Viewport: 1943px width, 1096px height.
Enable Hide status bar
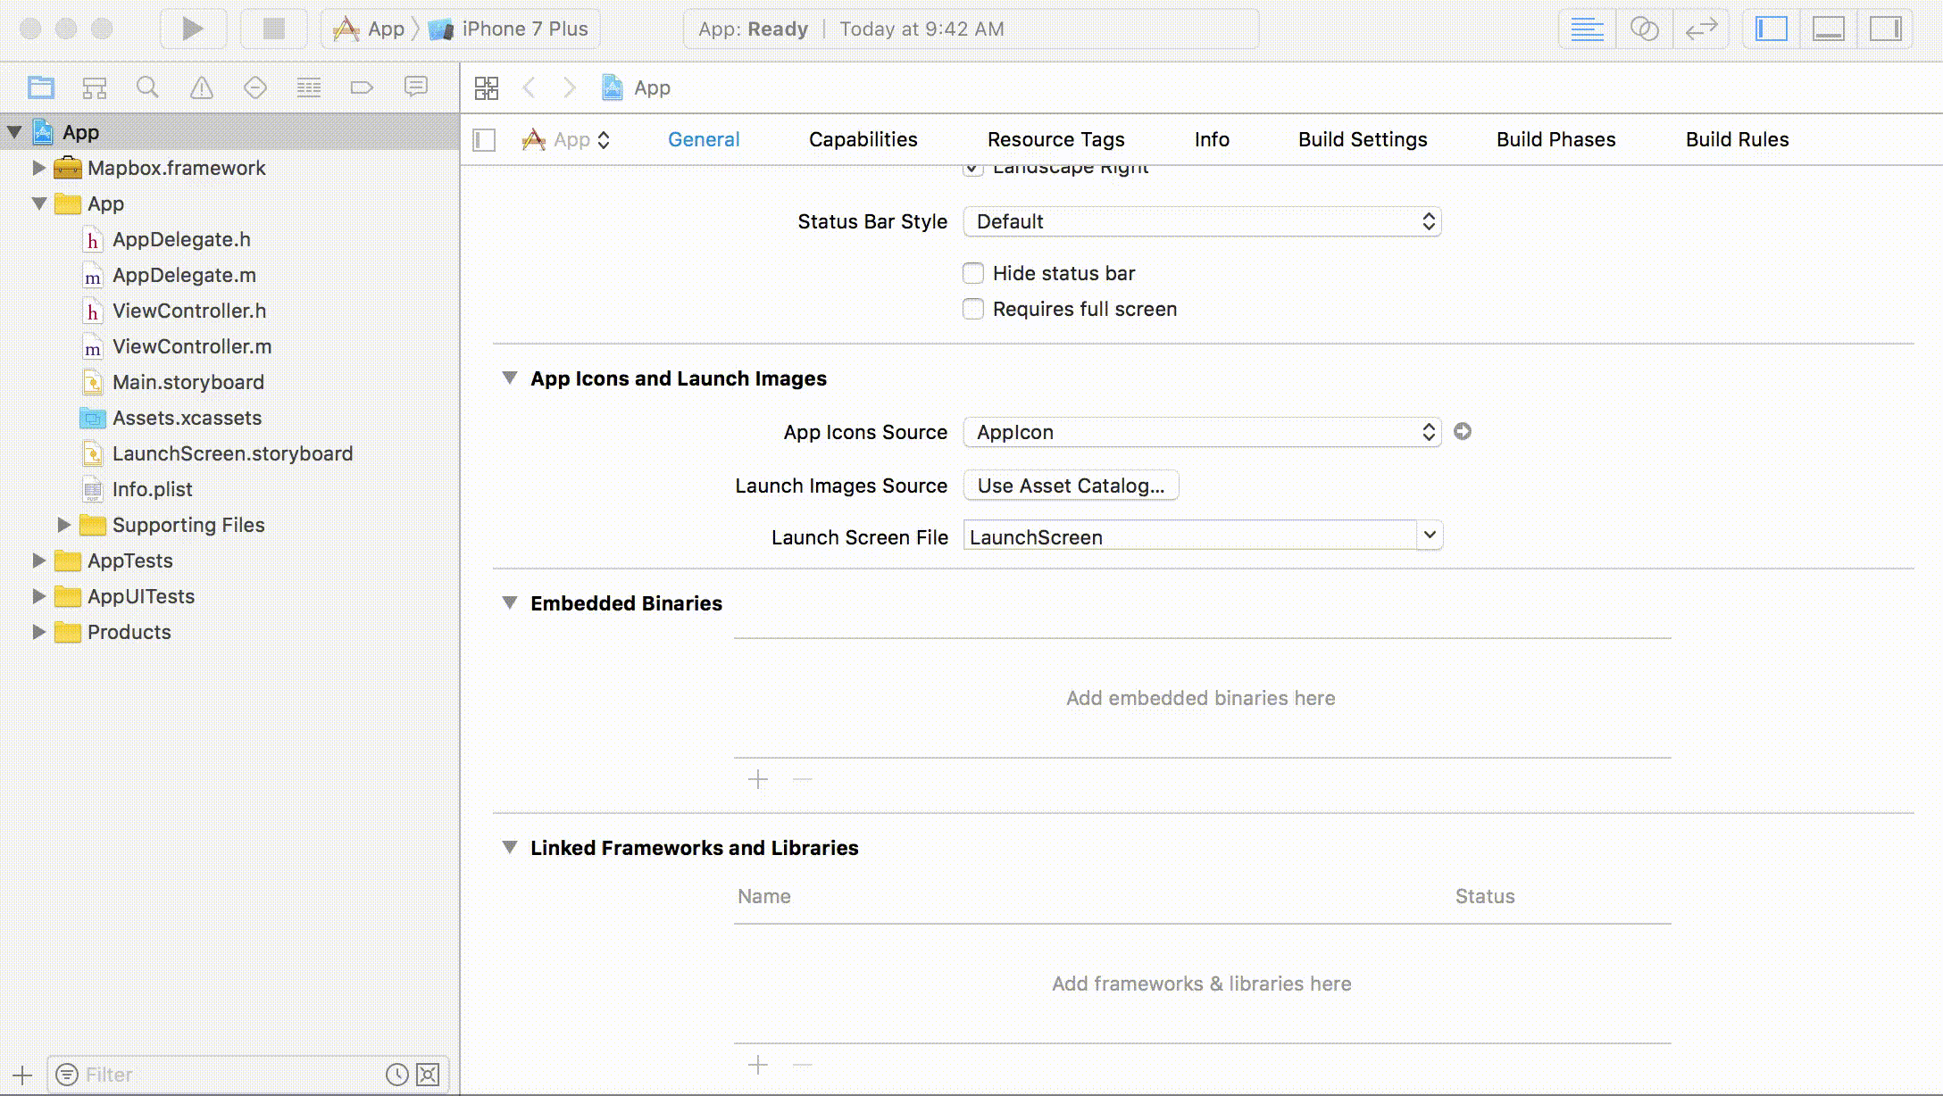973,273
